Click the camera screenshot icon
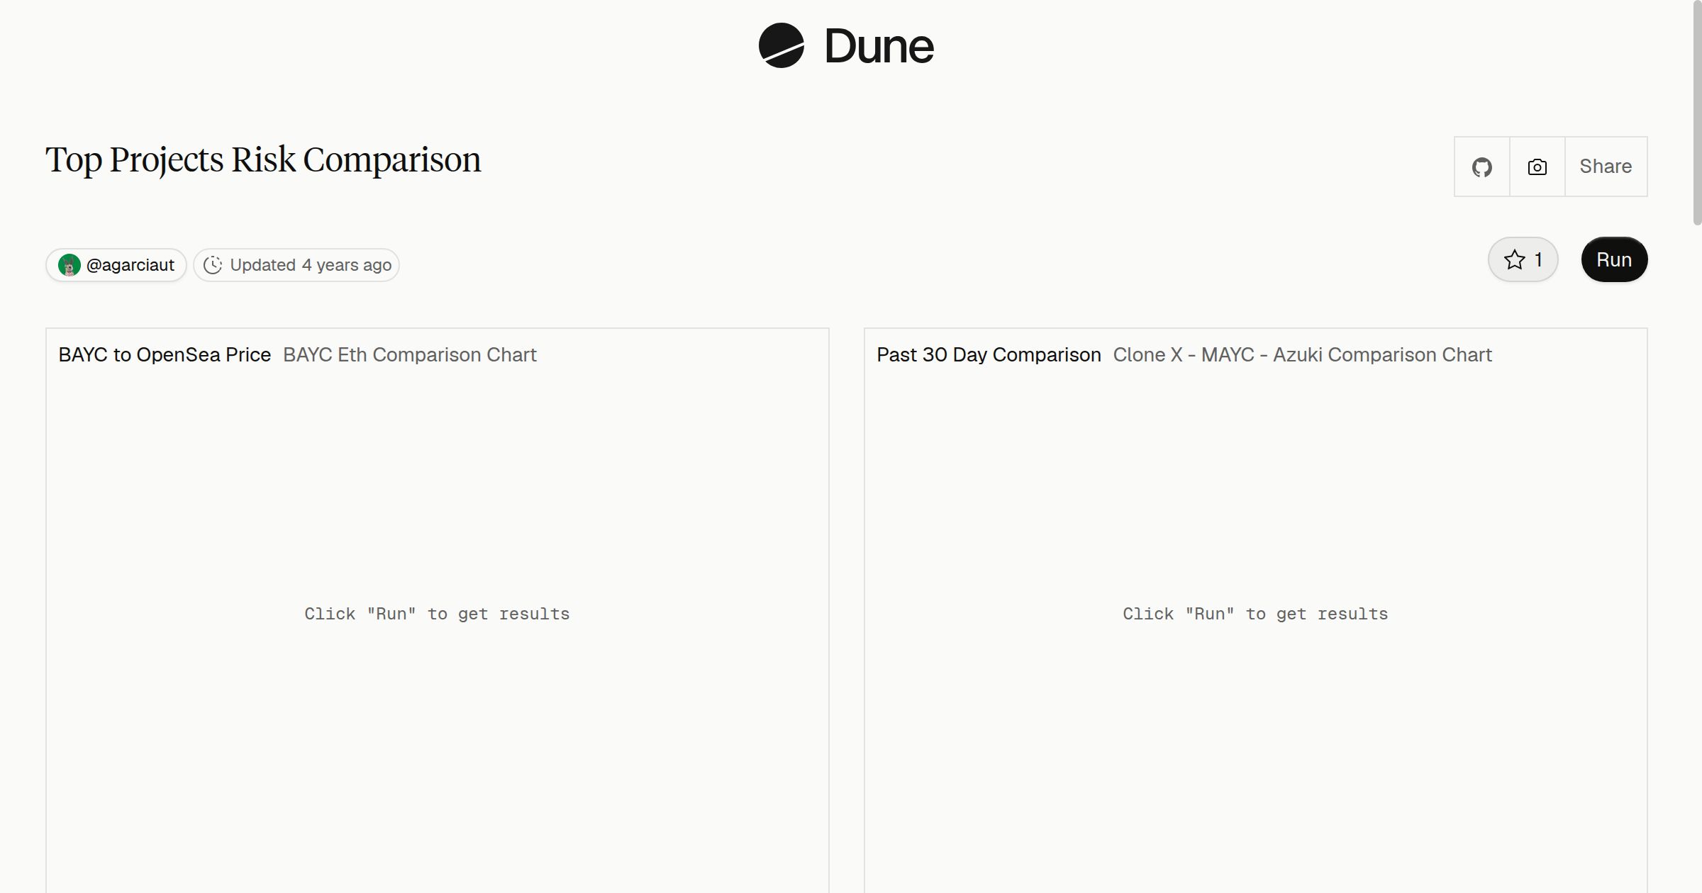 (1537, 167)
